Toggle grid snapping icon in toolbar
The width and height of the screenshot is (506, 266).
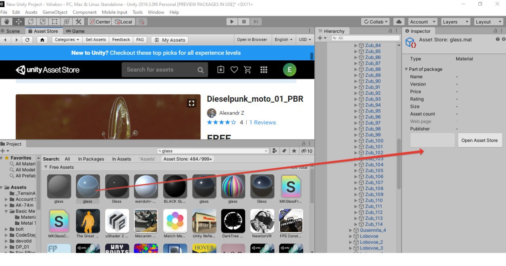click(142, 22)
